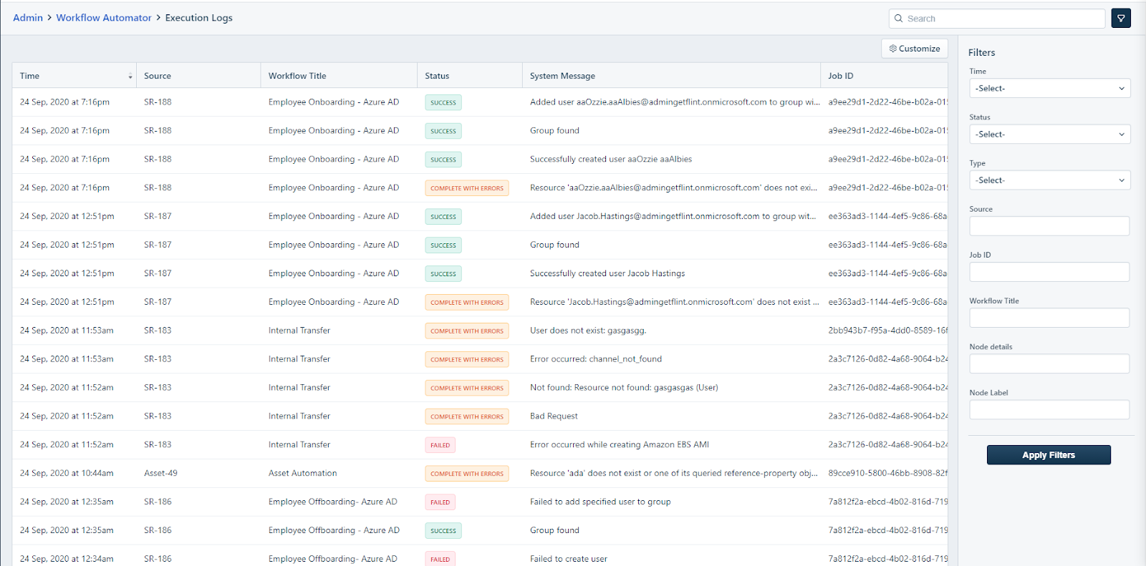Select 'Successfully created user aaOzzie aaAlbies' message

[x=611, y=160]
